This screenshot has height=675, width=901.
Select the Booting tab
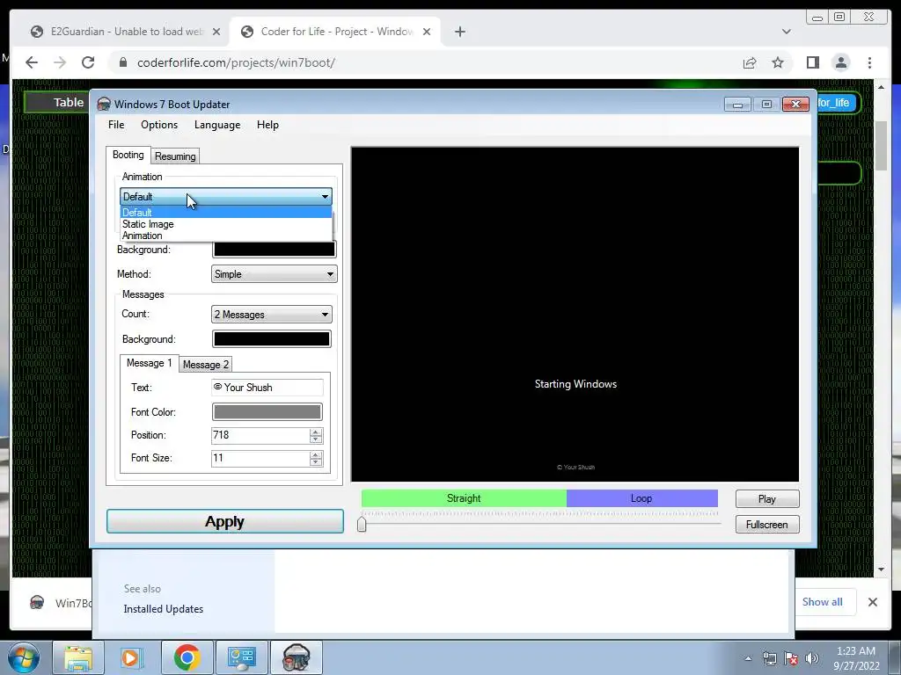pos(128,155)
